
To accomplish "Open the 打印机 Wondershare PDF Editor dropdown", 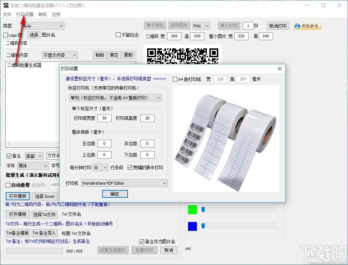I will [124, 183].
